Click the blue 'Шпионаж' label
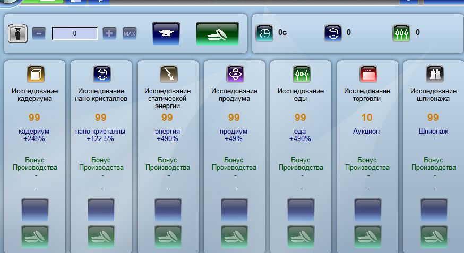The image size is (464, 253). (x=433, y=131)
